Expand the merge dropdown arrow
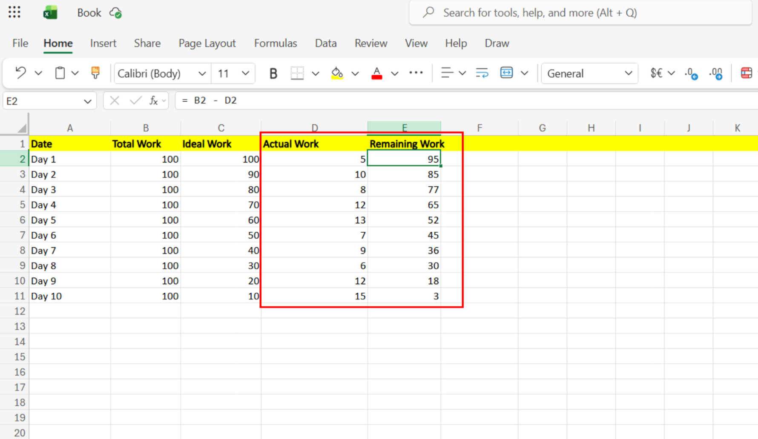The width and height of the screenshot is (758, 439). pyautogui.click(x=525, y=73)
